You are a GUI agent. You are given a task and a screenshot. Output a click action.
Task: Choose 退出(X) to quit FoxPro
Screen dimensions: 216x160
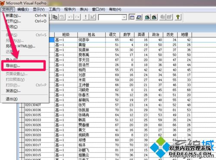25,99
